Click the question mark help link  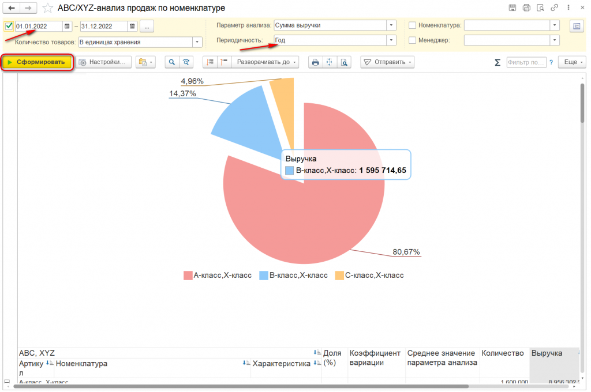[551, 62]
